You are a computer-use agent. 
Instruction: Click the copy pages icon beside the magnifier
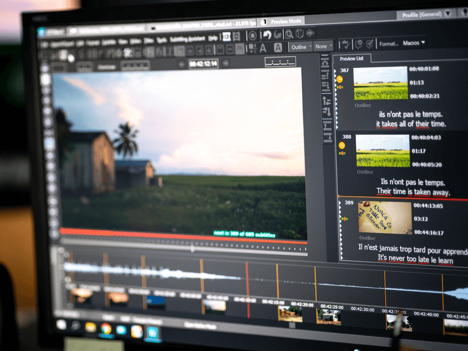[x=300, y=33]
